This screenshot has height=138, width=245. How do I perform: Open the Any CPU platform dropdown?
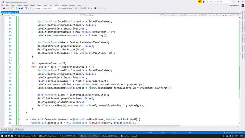pos(51,8)
